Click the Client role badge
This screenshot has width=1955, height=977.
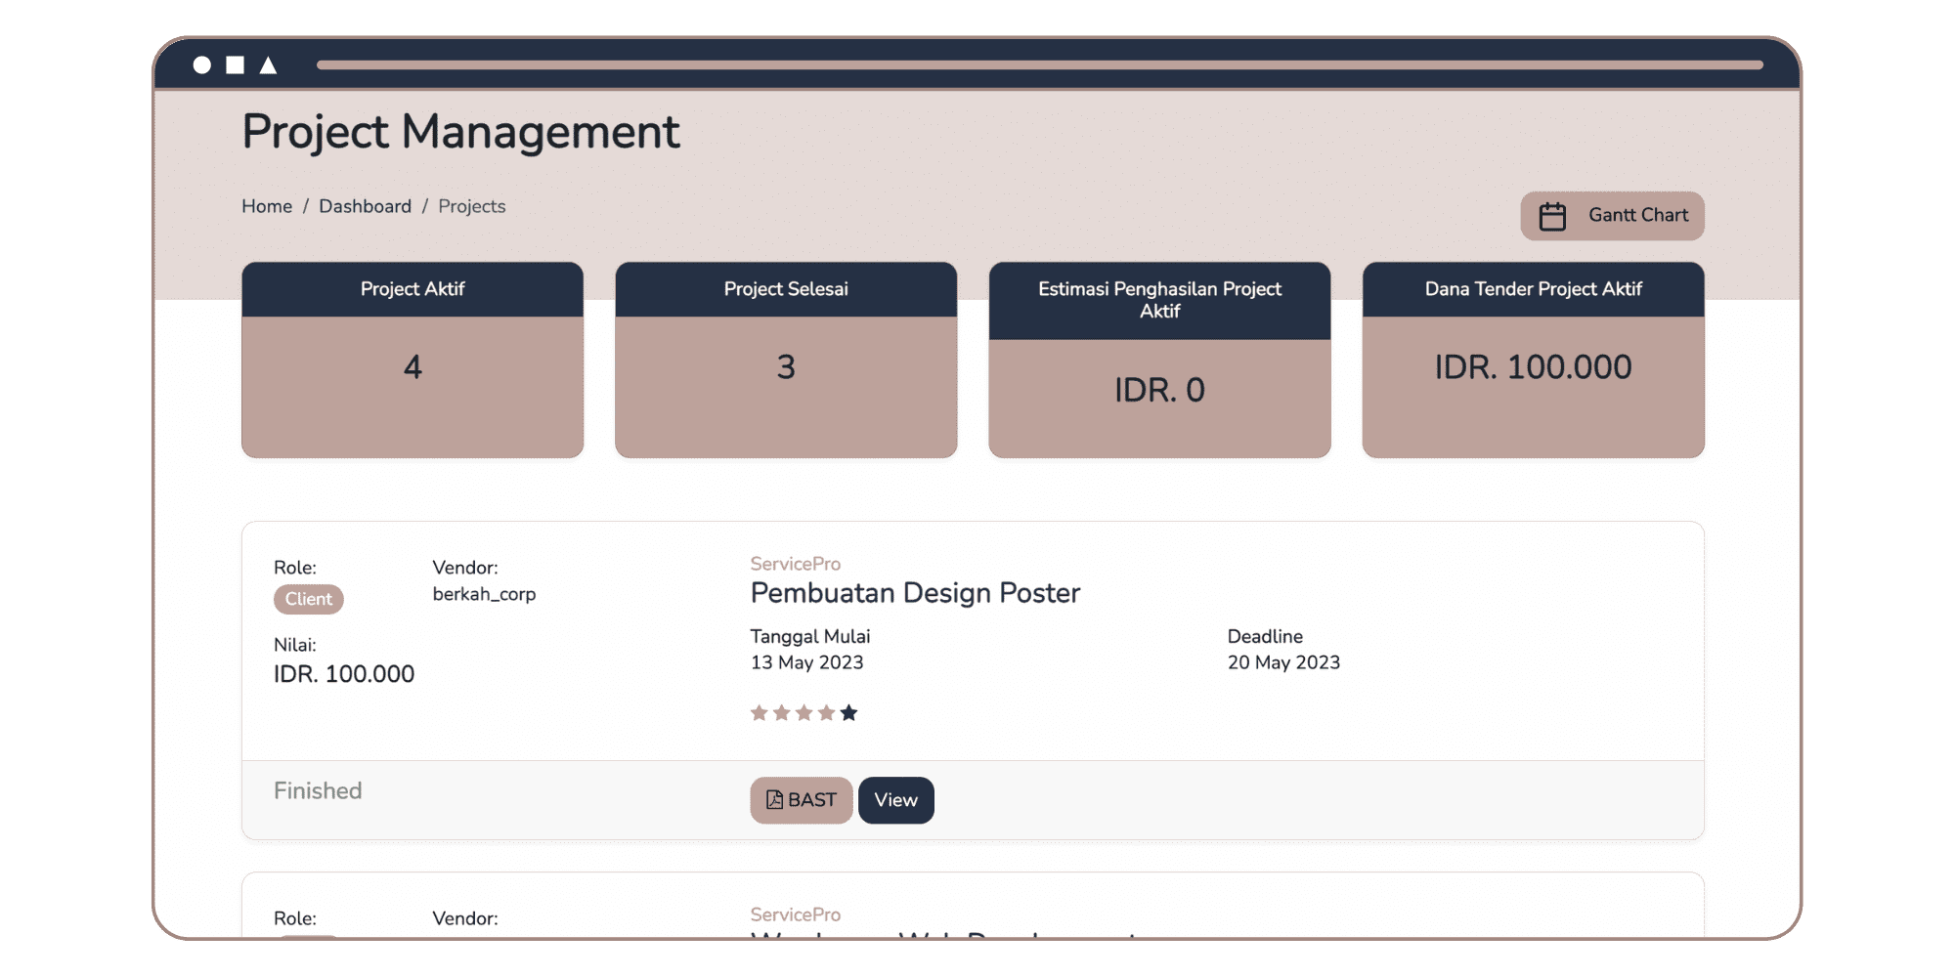(x=308, y=599)
